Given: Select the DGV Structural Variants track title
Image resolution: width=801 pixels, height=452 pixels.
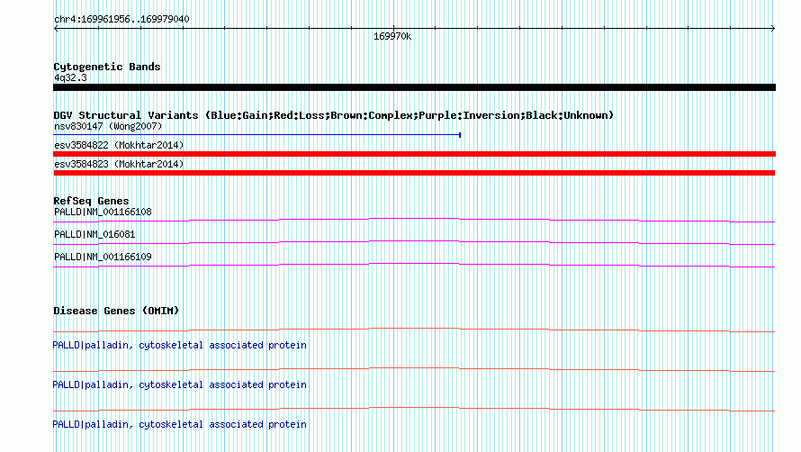Looking at the screenshot, I should coord(334,115).
